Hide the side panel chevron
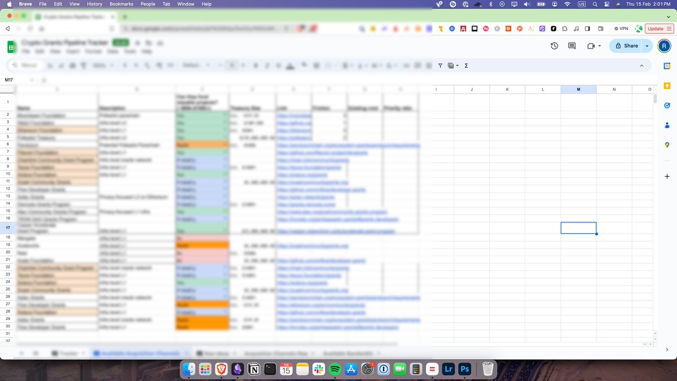 (x=667, y=350)
